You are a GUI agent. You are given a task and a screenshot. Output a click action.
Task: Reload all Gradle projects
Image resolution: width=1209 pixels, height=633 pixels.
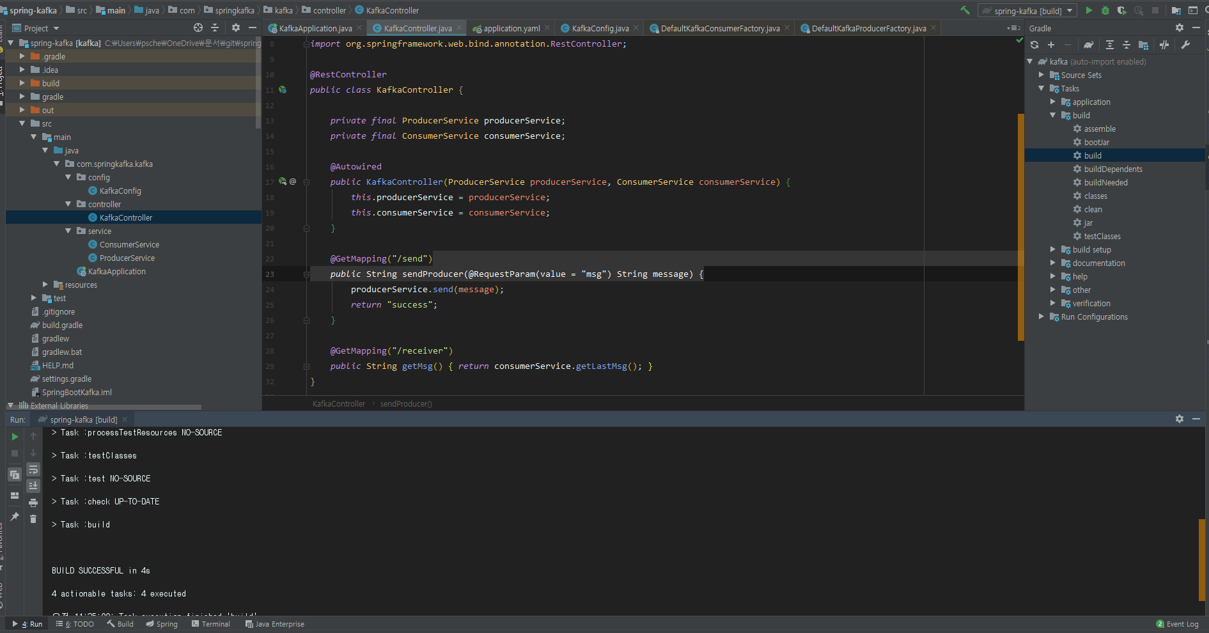pyautogui.click(x=1034, y=45)
